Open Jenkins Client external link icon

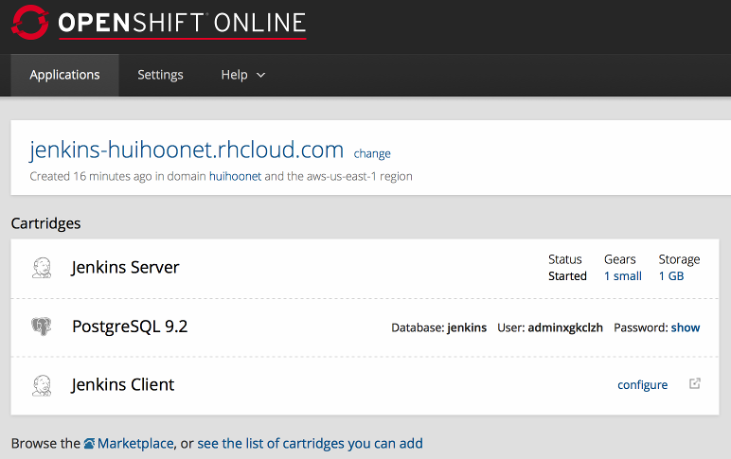[695, 384]
